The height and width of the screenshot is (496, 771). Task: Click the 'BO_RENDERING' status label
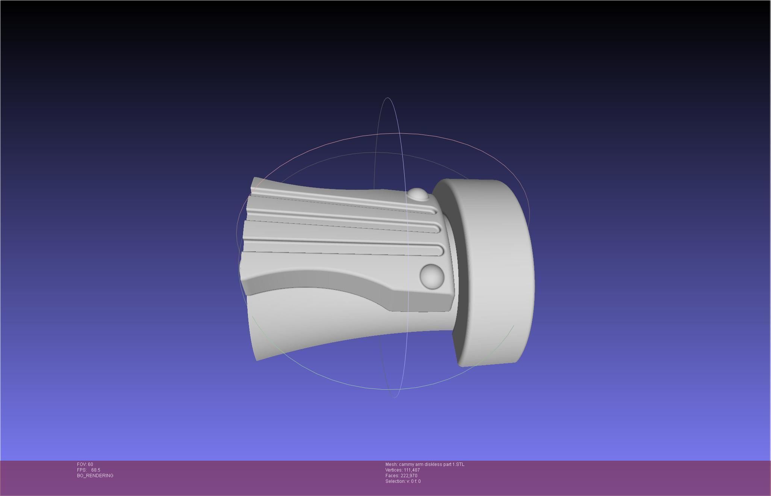95,476
